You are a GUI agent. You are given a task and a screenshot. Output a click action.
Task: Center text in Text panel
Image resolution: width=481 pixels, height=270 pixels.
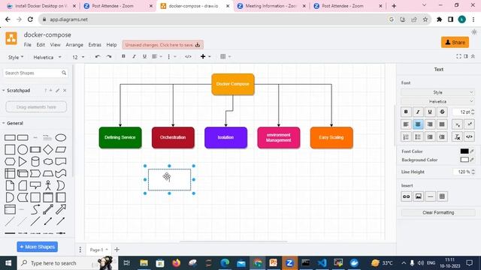click(x=418, y=124)
